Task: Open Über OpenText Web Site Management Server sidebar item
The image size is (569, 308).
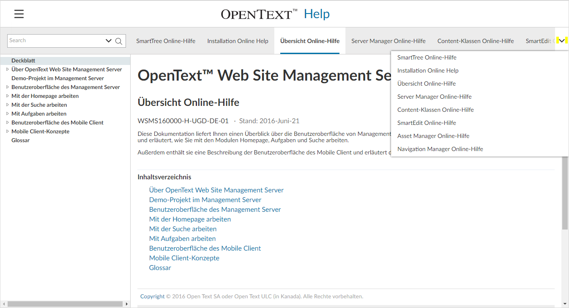Action: click(66, 70)
